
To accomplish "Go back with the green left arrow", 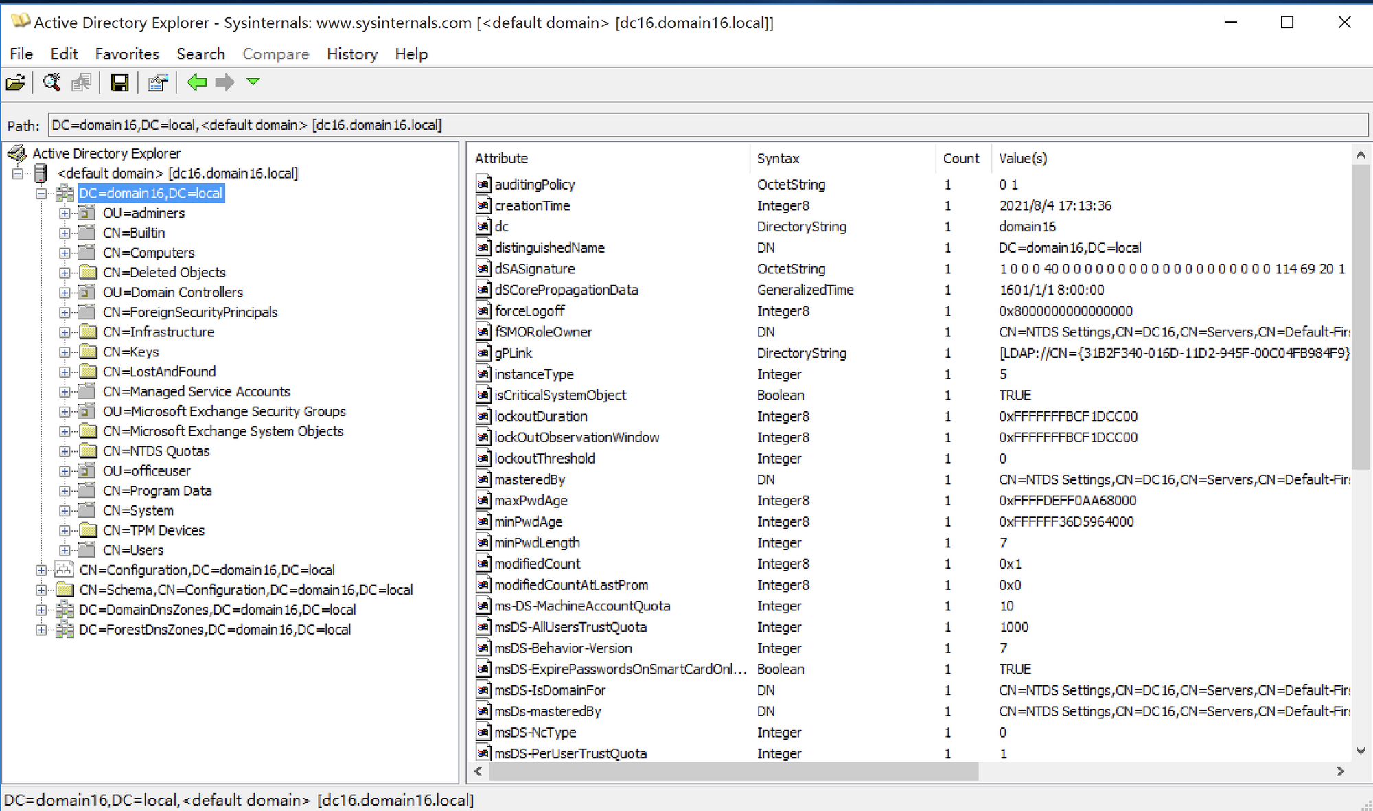I will (x=197, y=83).
